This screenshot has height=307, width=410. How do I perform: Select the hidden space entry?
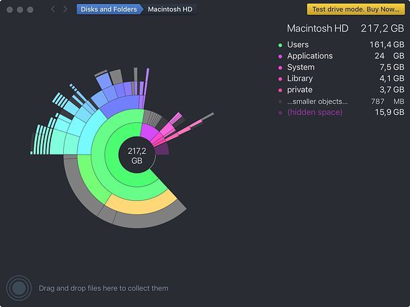(341, 112)
